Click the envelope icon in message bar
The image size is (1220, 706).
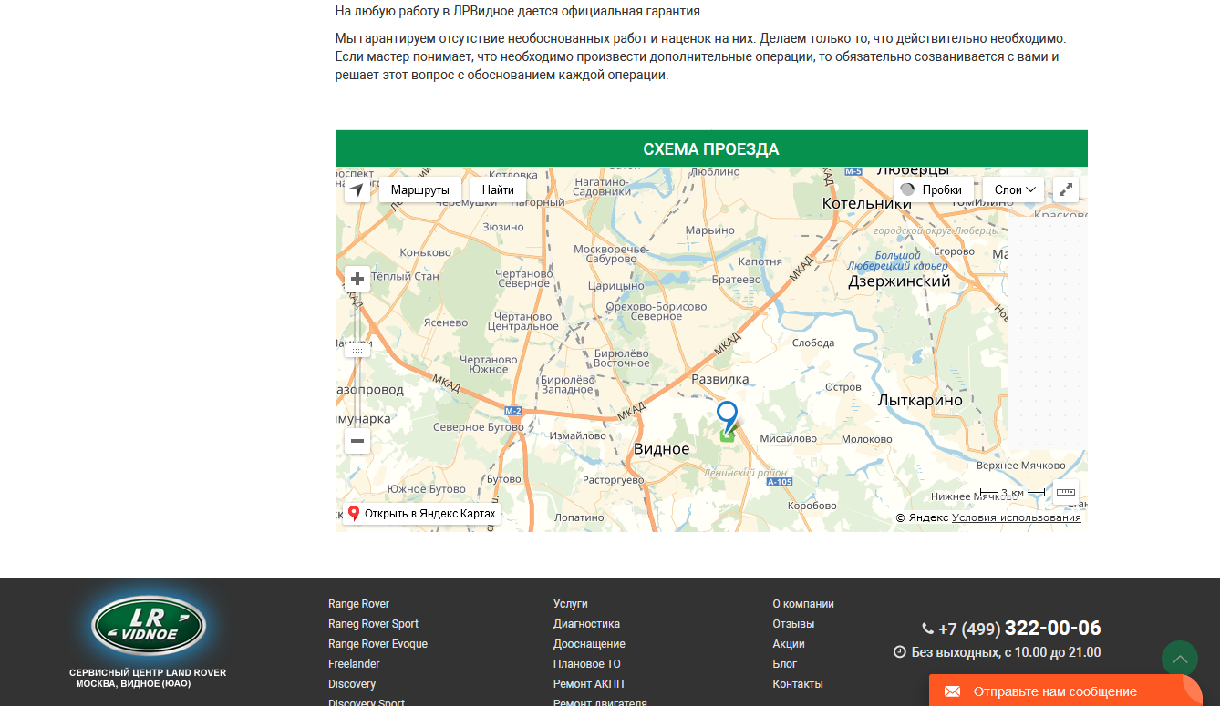[x=952, y=691]
